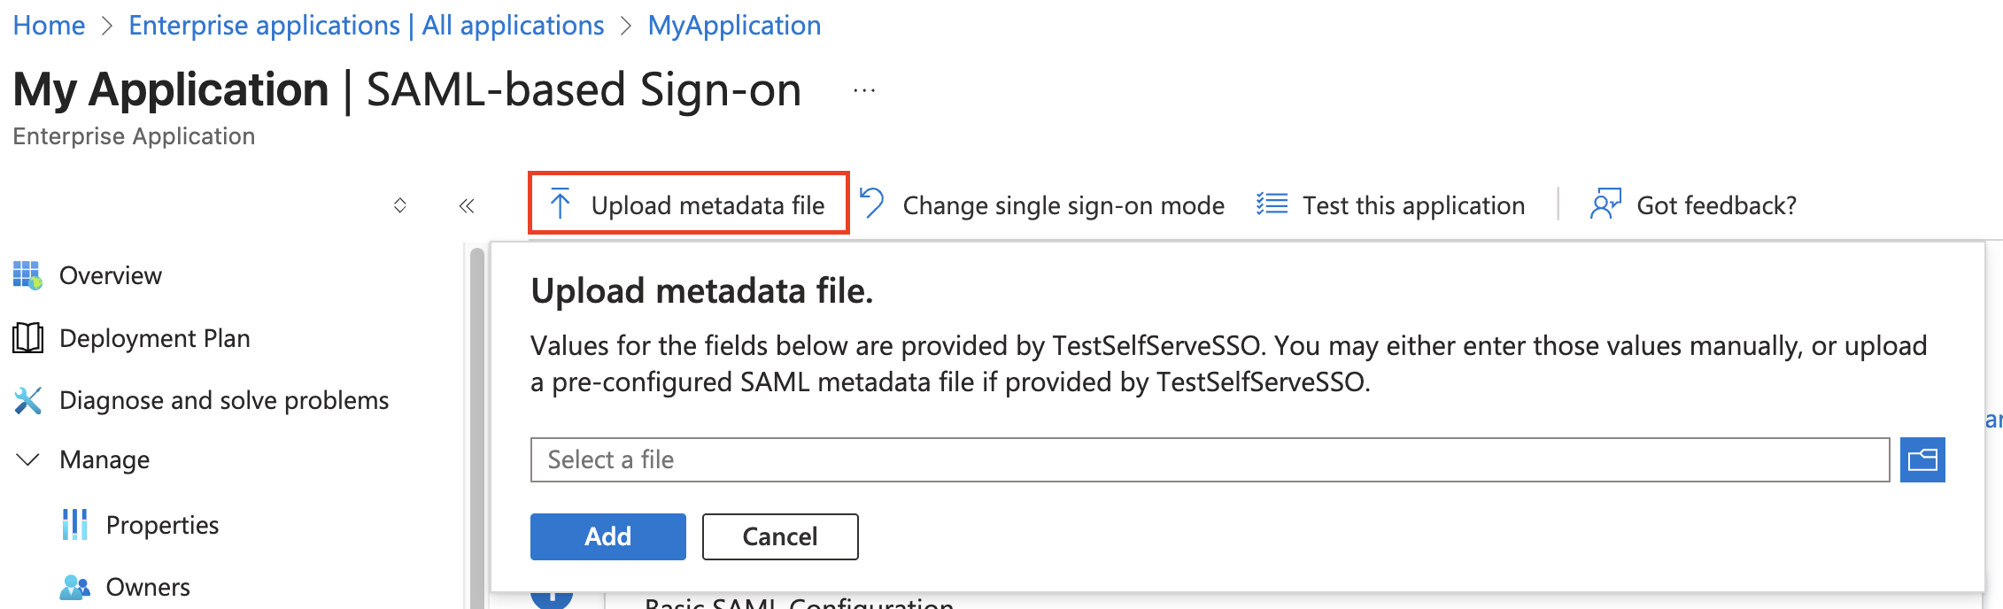Open Overview via its grid icon
The image size is (2003, 609).
27,275
